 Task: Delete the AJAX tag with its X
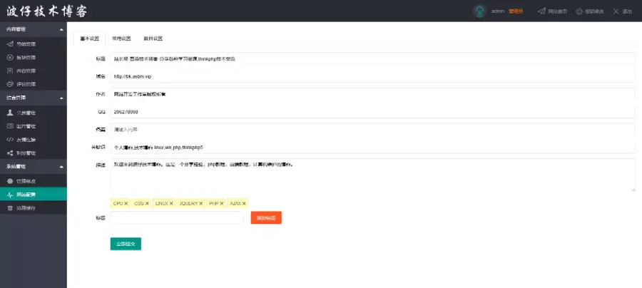[x=243, y=203]
